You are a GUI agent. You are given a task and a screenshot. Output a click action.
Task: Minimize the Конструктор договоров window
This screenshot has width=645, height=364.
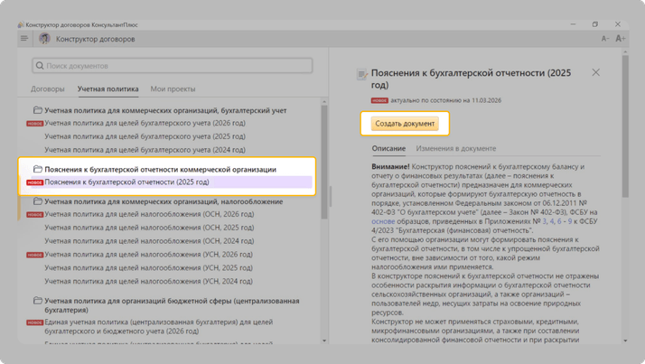pos(573,24)
